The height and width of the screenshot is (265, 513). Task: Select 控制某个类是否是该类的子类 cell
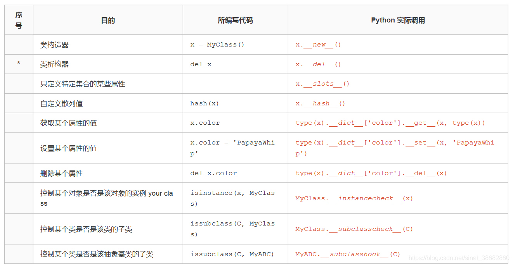point(108,229)
